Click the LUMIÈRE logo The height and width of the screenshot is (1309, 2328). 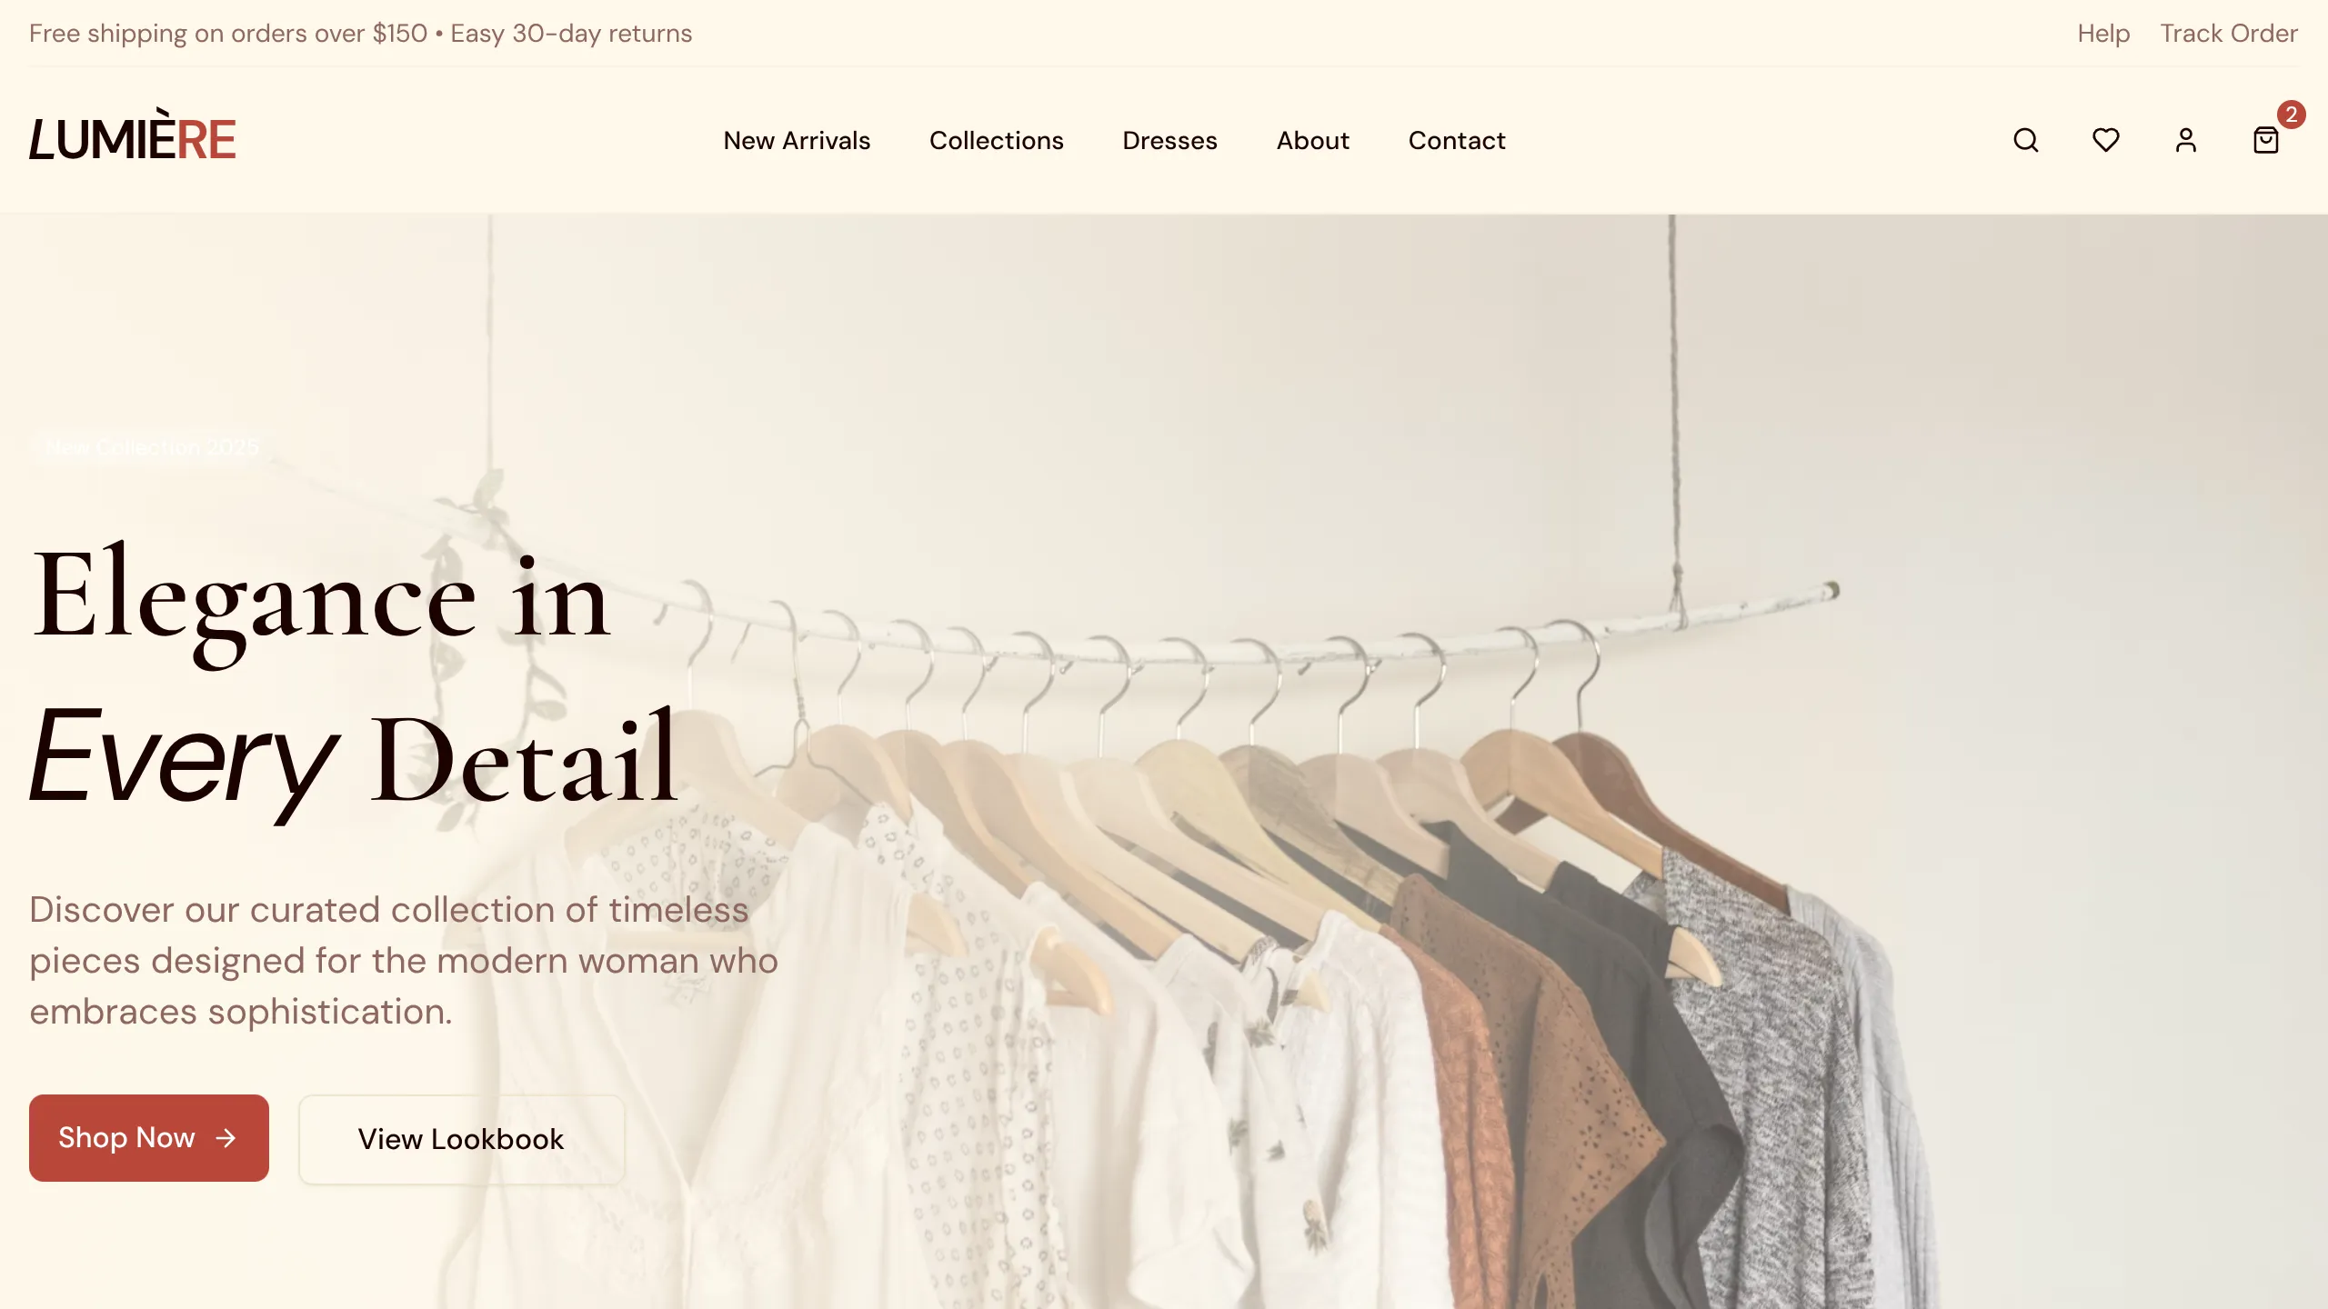pyautogui.click(x=132, y=136)
